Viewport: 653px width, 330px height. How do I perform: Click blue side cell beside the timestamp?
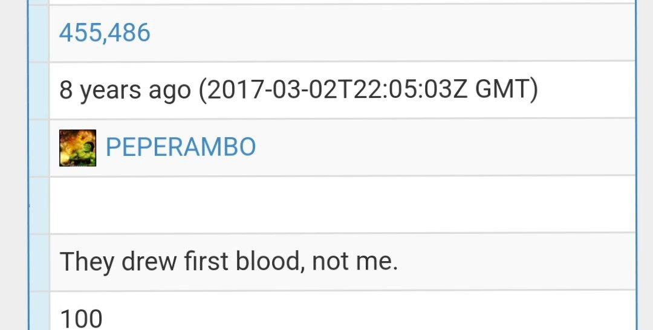pyautogui.click(x=39, y=90)
